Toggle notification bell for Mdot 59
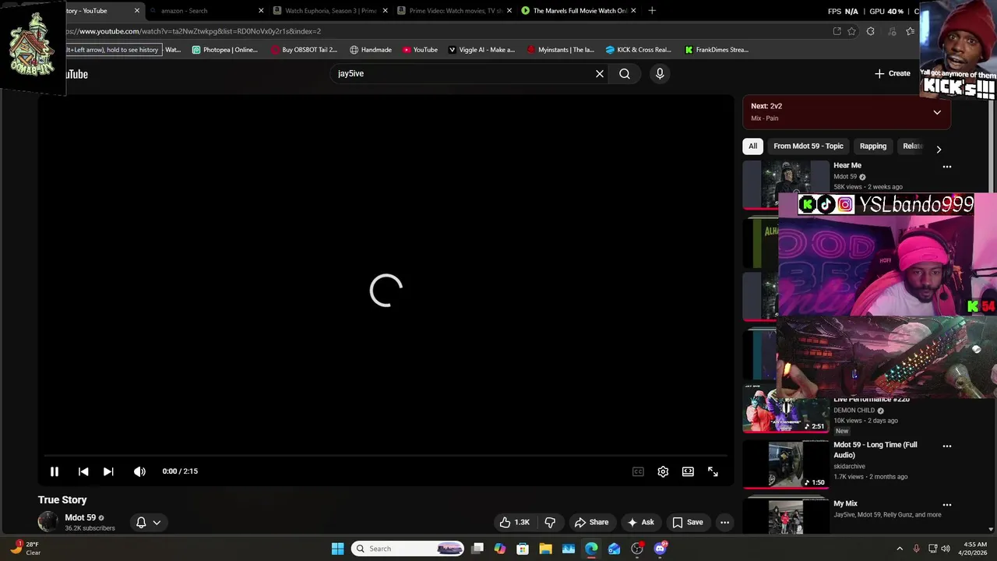Viewport: 997px width, 561px height. point(141,522)
